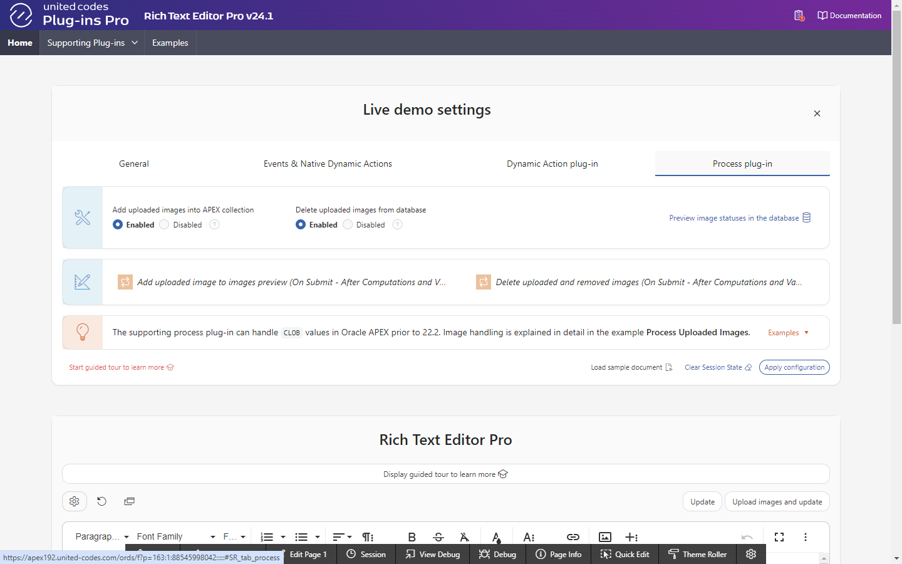Toggle the numbered list button
Image resolution: width=902 pixels, height=564 pixels.
coord(267,537)
